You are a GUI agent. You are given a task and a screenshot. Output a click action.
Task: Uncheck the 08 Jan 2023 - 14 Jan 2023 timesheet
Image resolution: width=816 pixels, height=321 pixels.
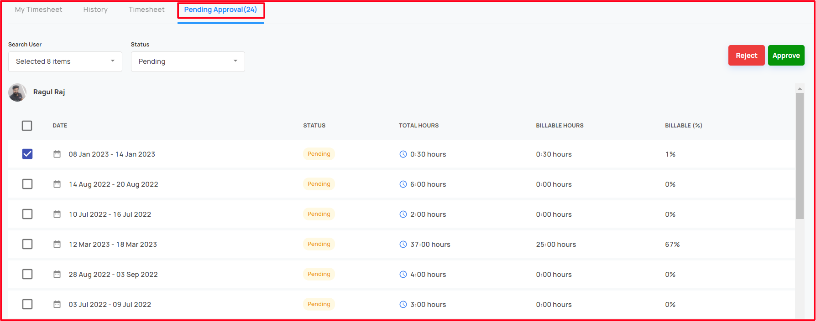click(x=27, y=154)
